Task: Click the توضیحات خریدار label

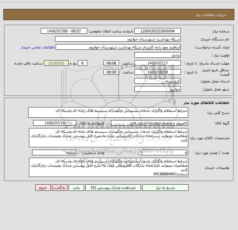Action: pos(217,168)
